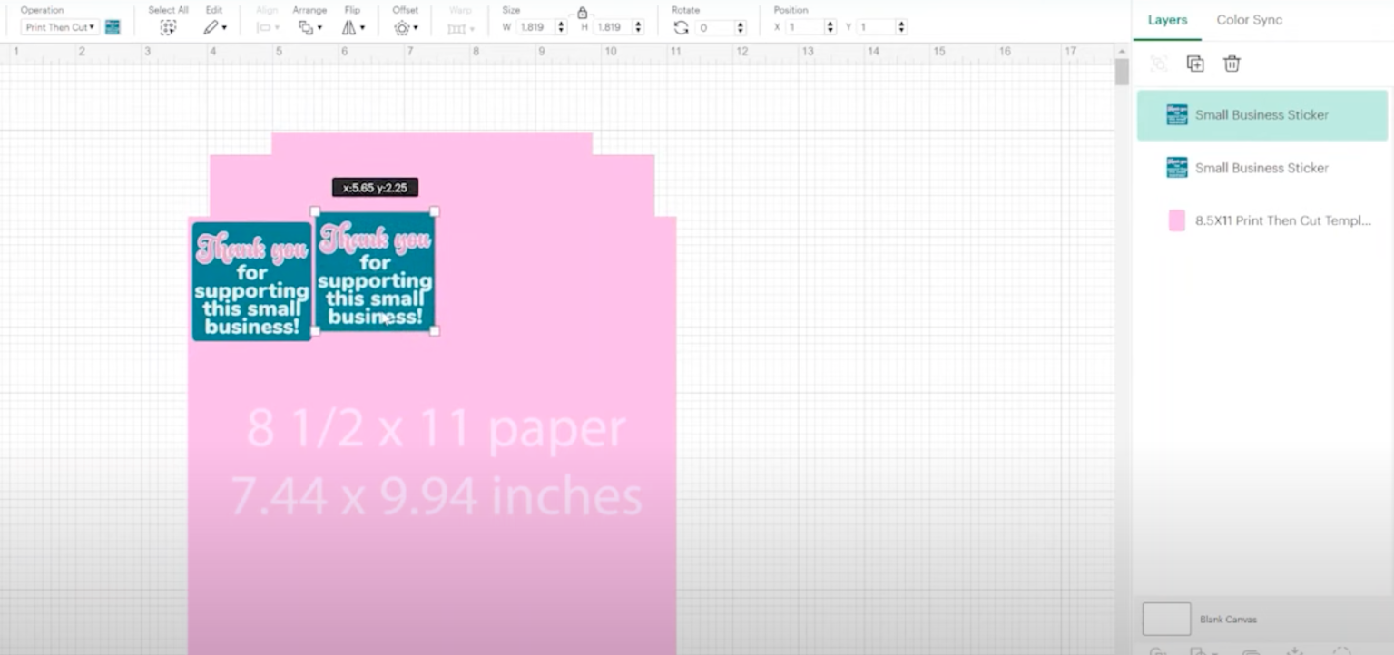Open the Arrange tool
1394x655 pixels.
pos(308,27)
